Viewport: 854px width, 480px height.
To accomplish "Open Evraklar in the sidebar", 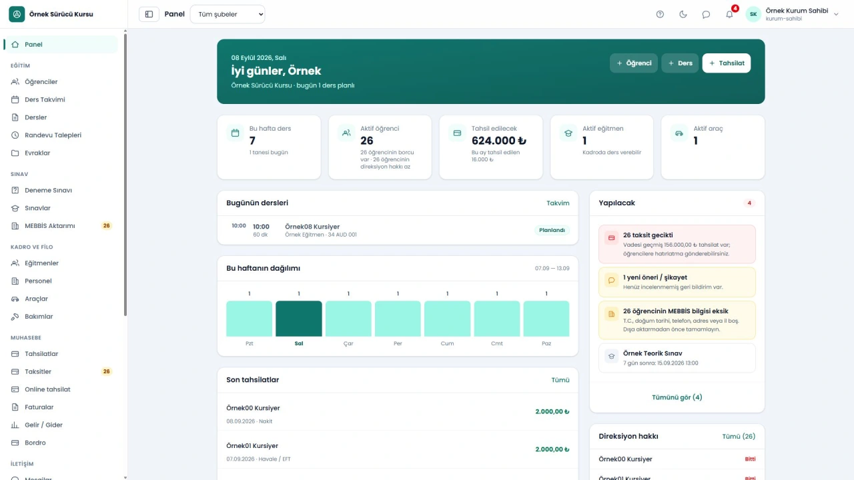I will coord(61,153).
